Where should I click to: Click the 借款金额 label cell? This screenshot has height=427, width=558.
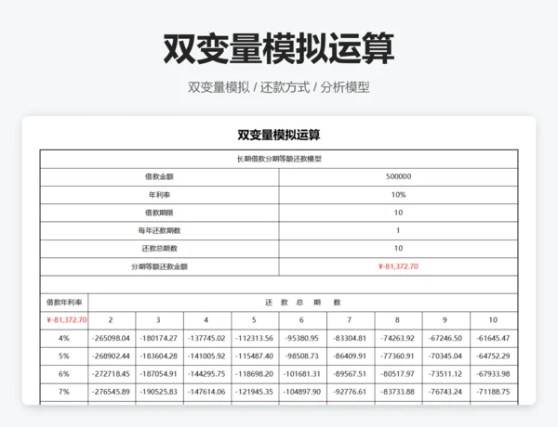click(x=159, y=176)
